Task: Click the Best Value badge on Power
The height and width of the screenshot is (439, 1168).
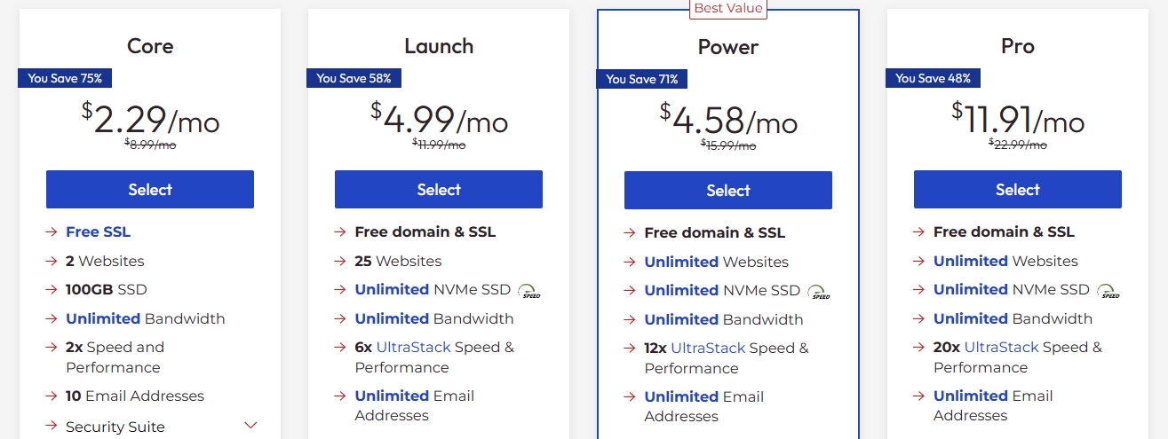Action: 727,8
